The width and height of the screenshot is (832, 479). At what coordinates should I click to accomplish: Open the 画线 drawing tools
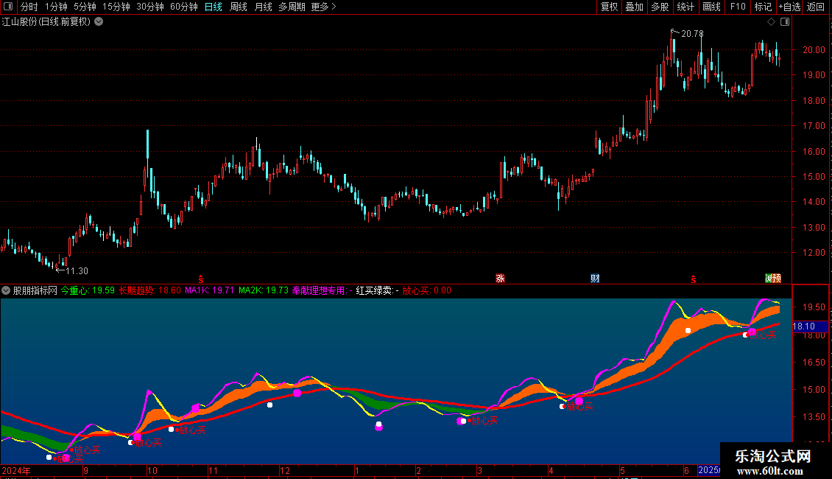[711, 7]
